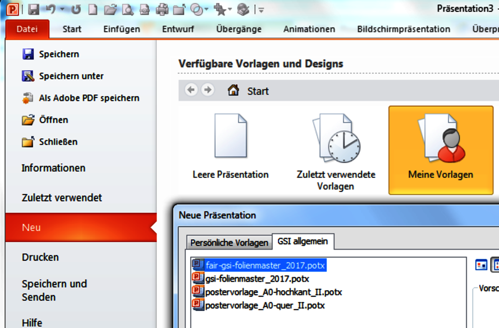The width and height of the screenshot is (499, 328).
Task: Click the blank new document toolbar icon
Action: click(x=93, y=9)
